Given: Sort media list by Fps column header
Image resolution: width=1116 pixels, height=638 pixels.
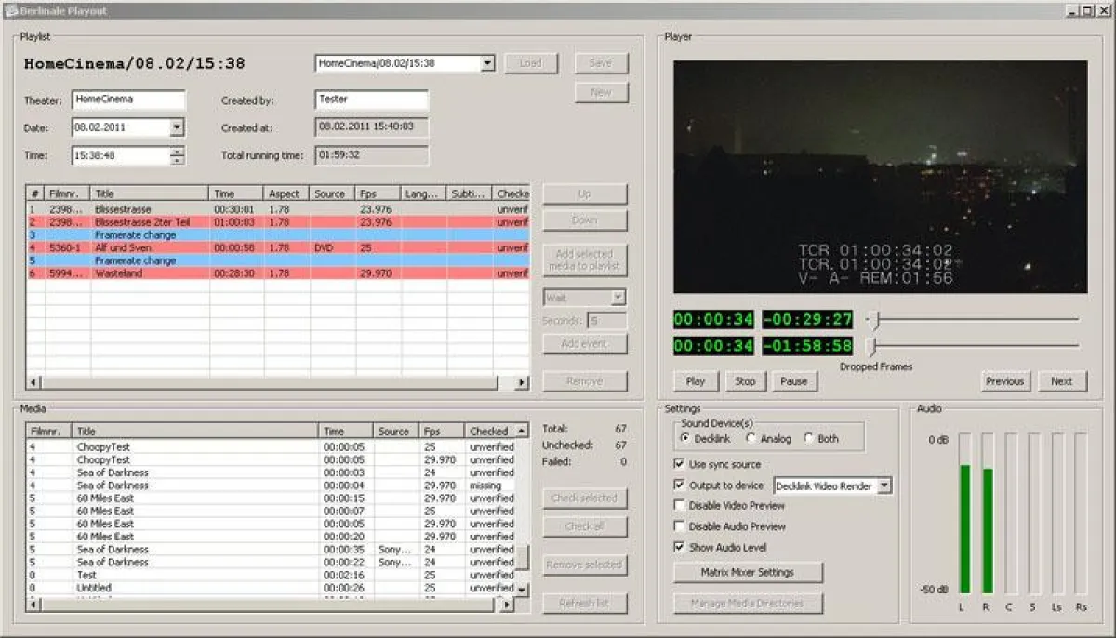Looking at the screenshot, I should [x=432, y=432].
